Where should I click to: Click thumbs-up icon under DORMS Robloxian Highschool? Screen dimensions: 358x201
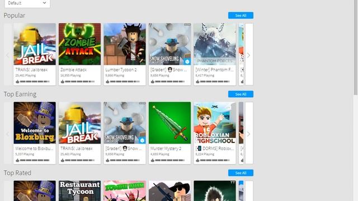(x=197, y=160)
